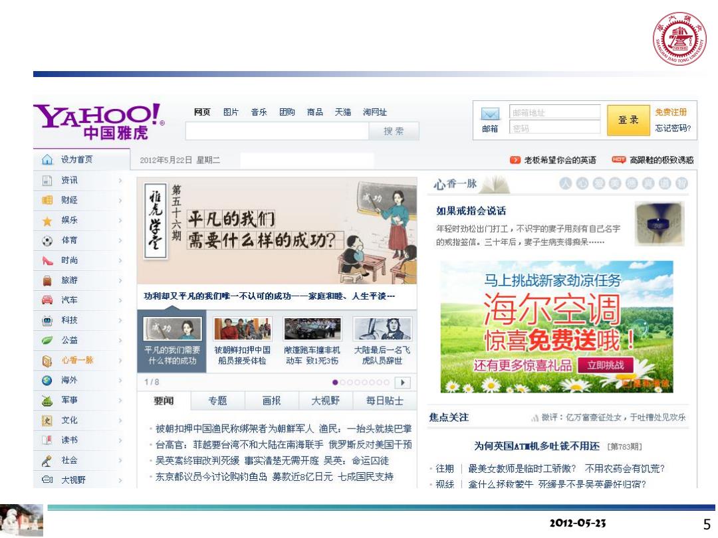
Task: Advance slideshow with the next arrow button
Action: (x=403, y=383)
